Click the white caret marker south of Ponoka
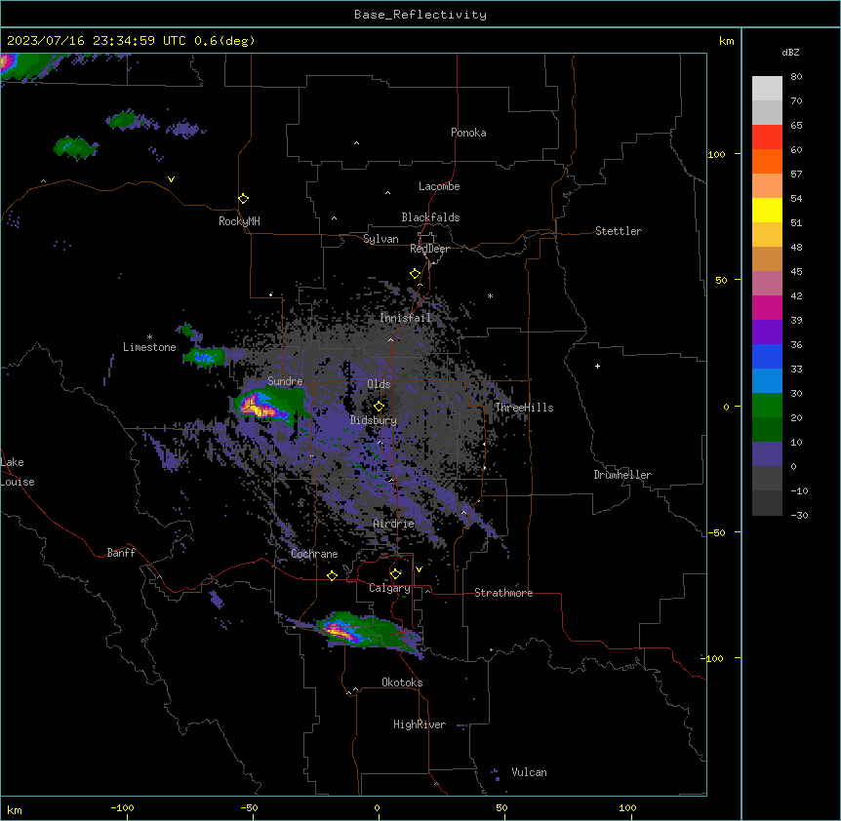 pos(356,143)
